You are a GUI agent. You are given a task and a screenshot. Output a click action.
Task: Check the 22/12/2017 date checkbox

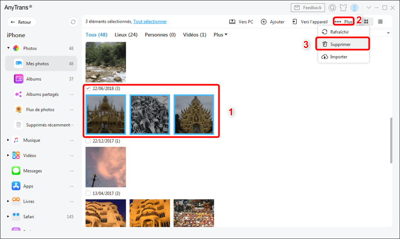tap(88, 141)
